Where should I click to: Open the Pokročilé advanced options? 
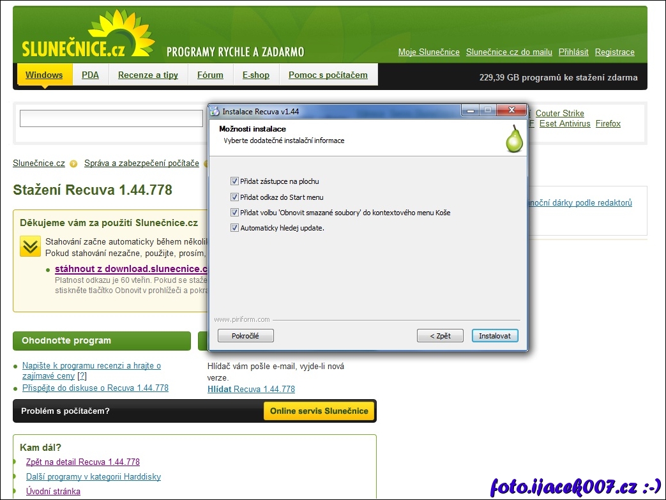coord(246,336)
